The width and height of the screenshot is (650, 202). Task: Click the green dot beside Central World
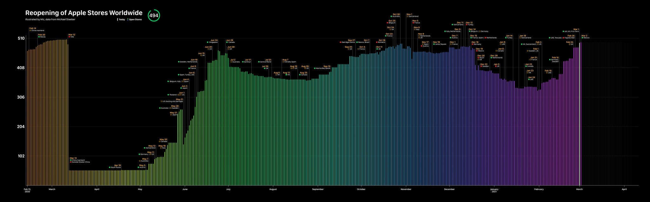259,62
